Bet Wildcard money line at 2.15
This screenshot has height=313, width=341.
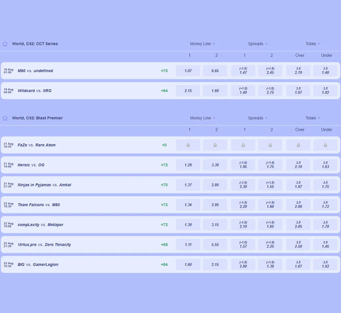coord(188,91)
